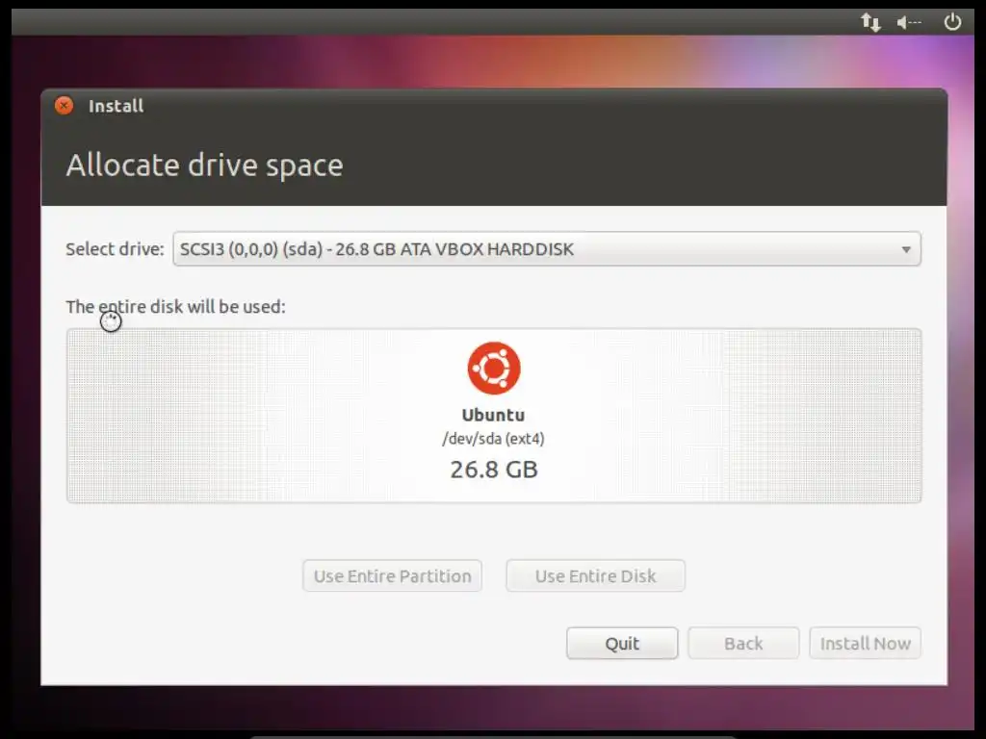Go Back to the previous step
The height and width of the screenshot is (739, 986).
point(743,643)
